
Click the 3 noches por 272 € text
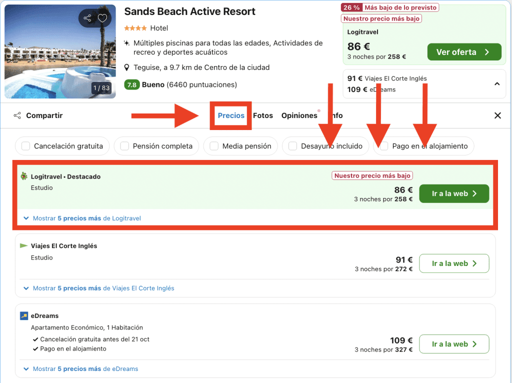(x=383, y=269)
